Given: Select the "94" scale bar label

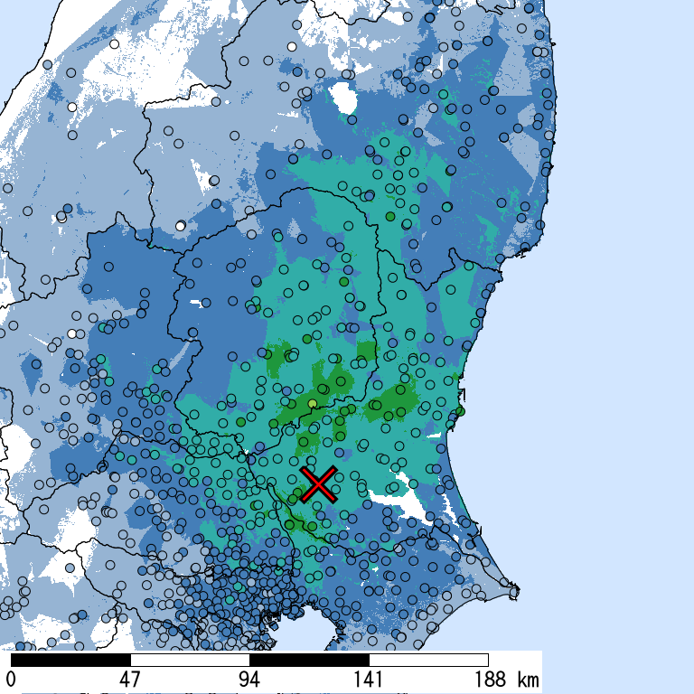Looking at the screenshot, I should (249, 680).
